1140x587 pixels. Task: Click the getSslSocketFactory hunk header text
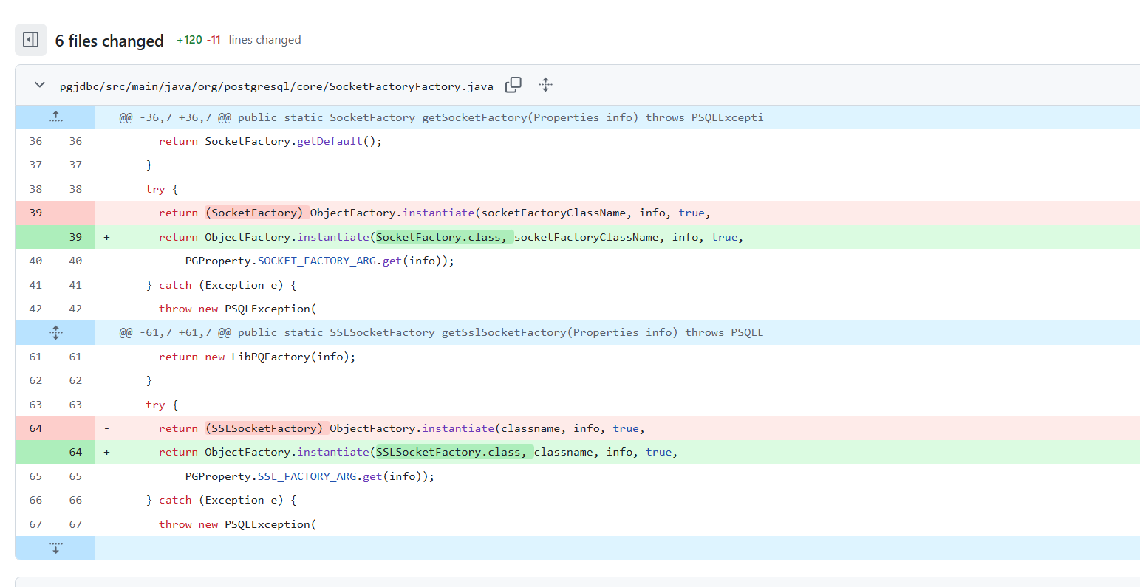click(441, 333)
